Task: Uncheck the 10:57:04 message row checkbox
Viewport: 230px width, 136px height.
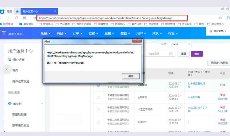Action: pyautogui.click(x=98, y=85)
